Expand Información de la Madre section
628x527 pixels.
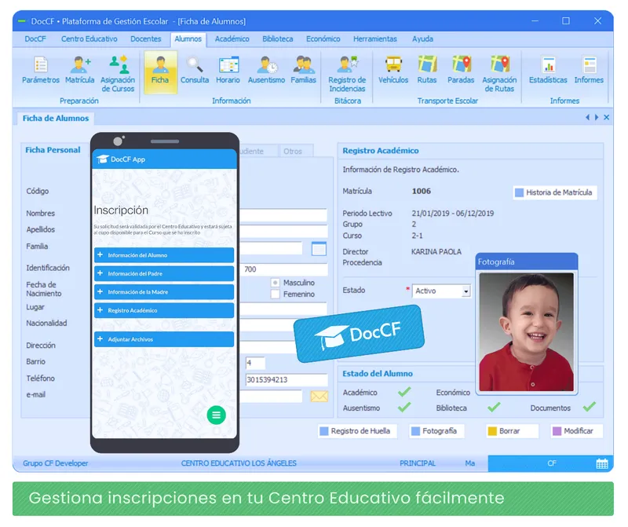pyautogui.click(x=164, y=291)
